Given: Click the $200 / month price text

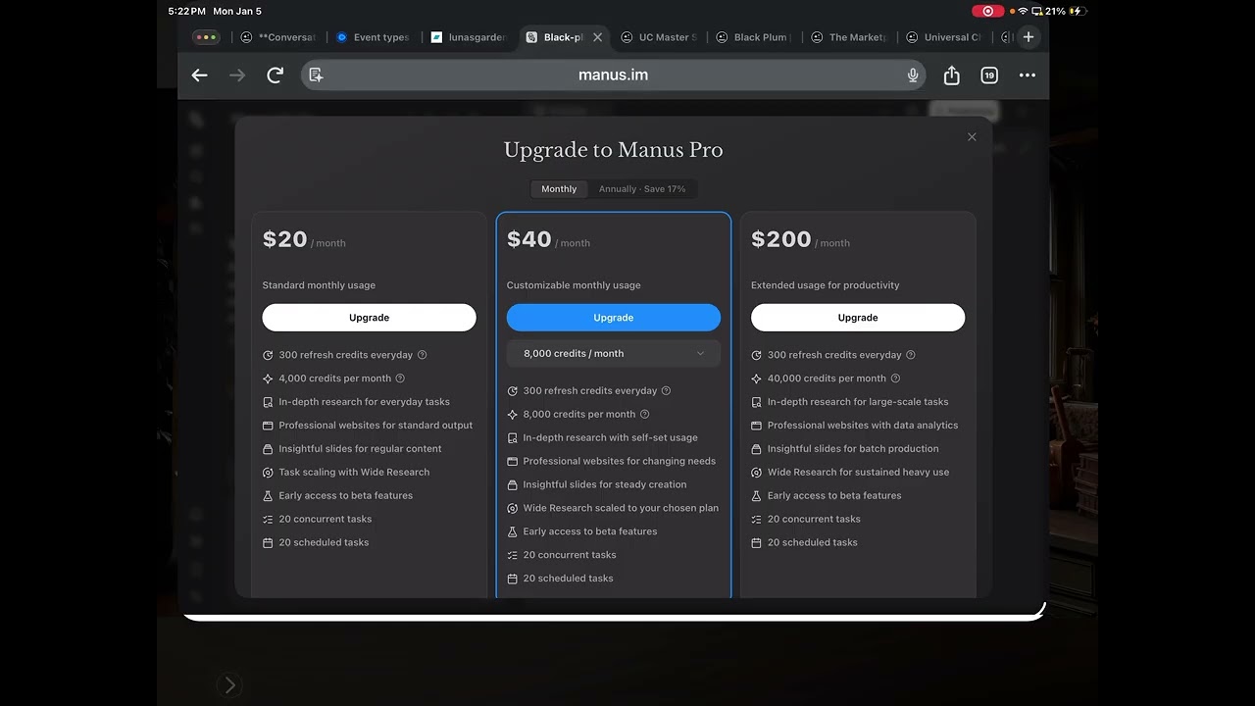Looking at the screenshot, I should (800, 240).
